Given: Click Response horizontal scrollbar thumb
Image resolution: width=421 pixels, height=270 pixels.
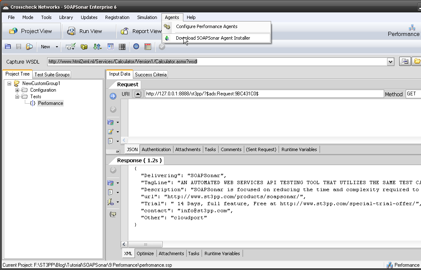Looking at the screenshot, I should pyautogui.click(x=145, y=244).
